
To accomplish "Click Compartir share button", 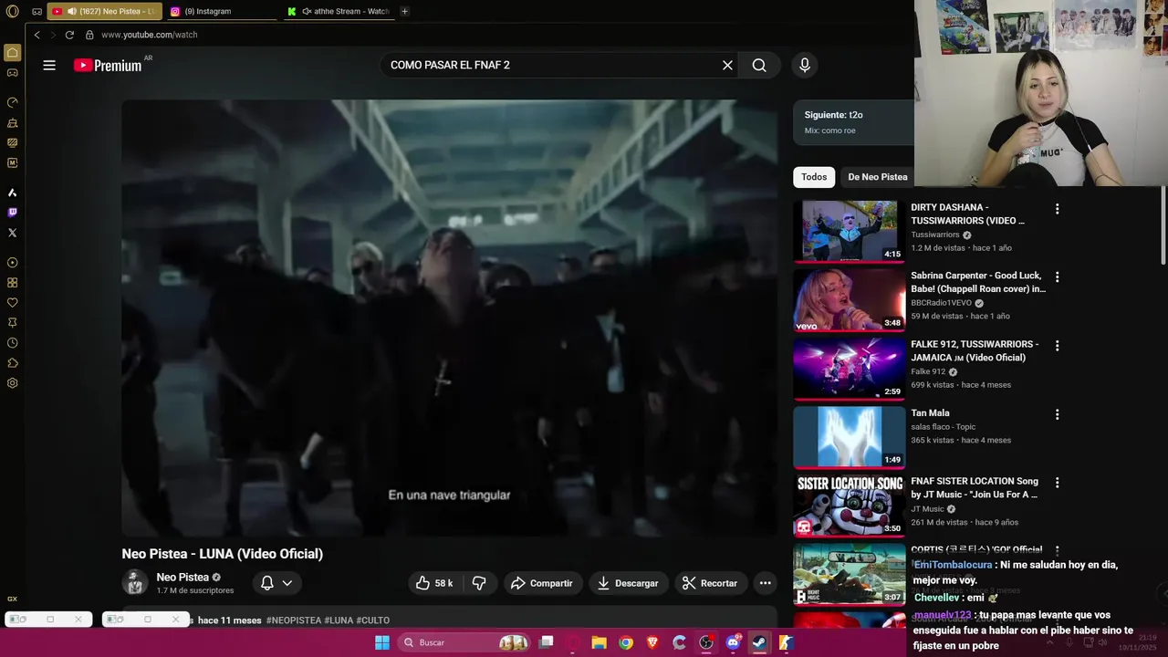I will [x=542, y=583].
